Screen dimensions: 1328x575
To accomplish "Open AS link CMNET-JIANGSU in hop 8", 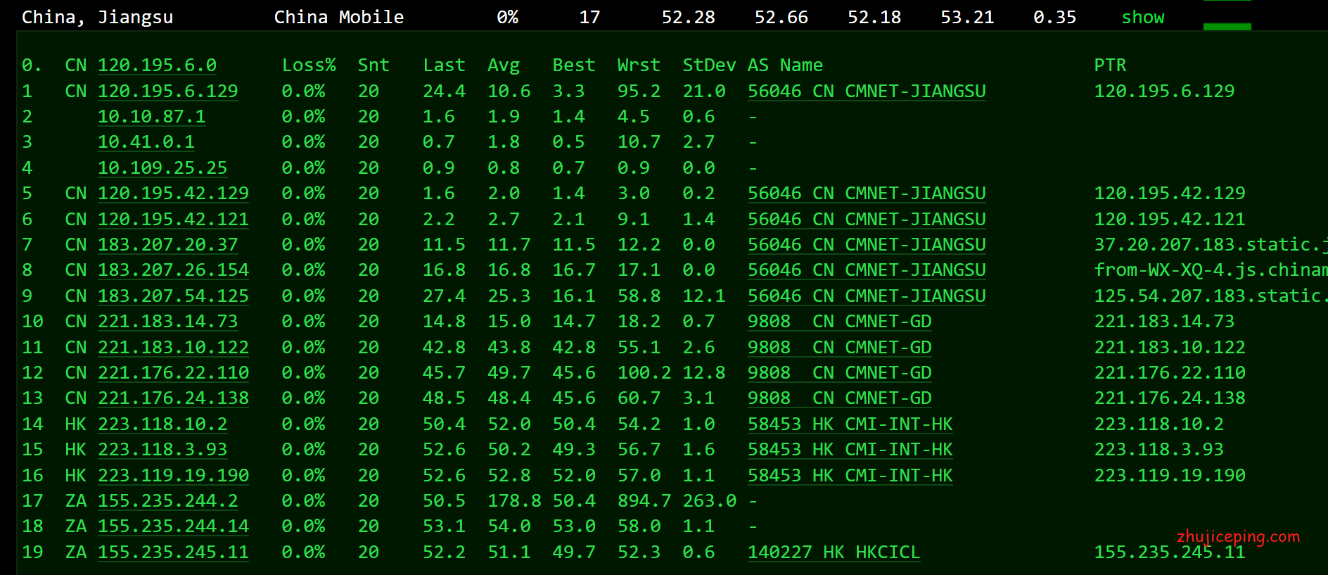I will pyautogui.click(x=867, y=270).
